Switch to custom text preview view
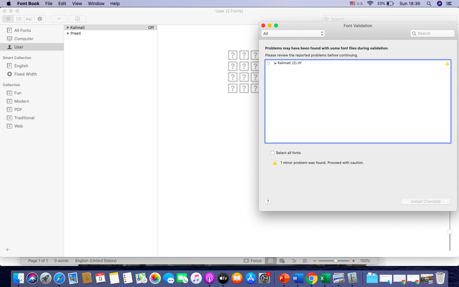This screenshot has width=459, height=287. coord(29,19)
